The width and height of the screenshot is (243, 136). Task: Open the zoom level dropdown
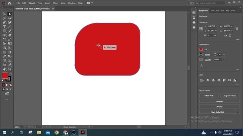pos(25,127)
